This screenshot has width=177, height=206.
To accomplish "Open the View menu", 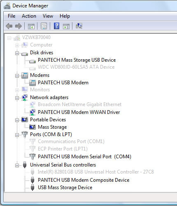I will pyautogui.click(x=48, y=16).
